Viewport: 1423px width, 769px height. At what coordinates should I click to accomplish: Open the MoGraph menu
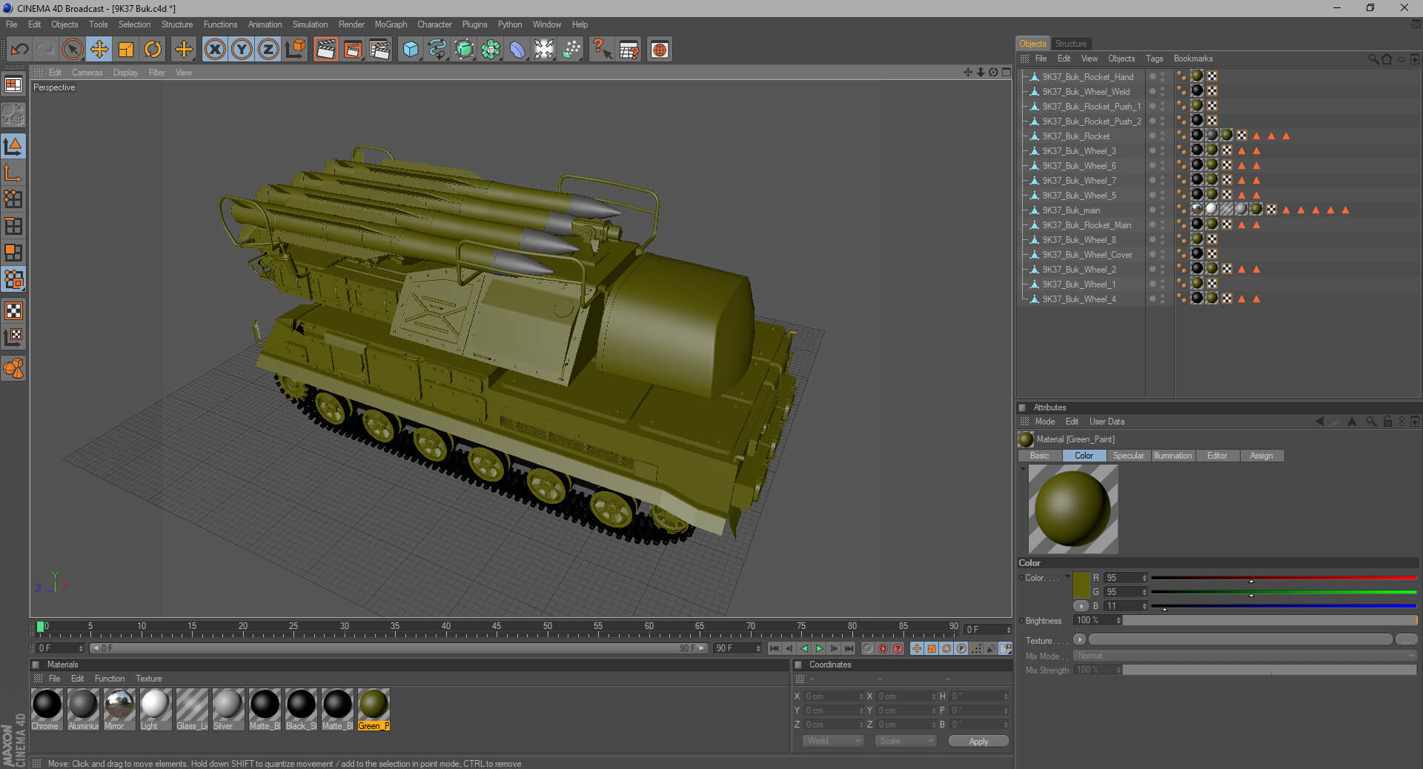point(391,24)
